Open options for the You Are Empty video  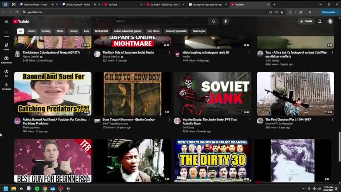click(x=250, y=120)
